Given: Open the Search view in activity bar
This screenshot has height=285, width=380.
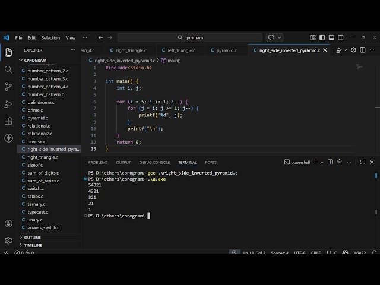Looking at the screenshot, I should pyautogui.click(x=8, y=69).
